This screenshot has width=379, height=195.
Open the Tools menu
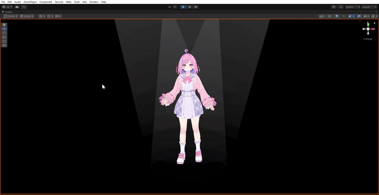click(77, 2)
